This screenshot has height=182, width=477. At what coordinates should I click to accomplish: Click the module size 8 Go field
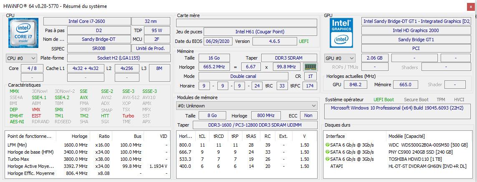pos(212,115)
